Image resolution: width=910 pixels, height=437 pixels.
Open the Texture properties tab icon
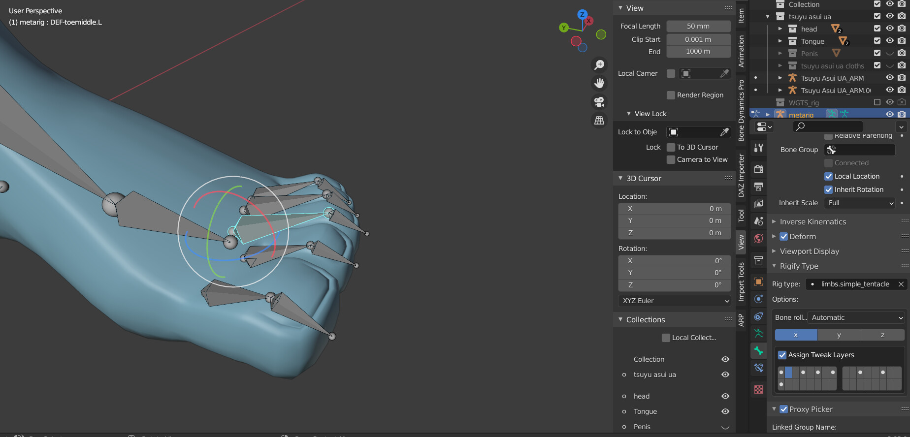(759, 389)
